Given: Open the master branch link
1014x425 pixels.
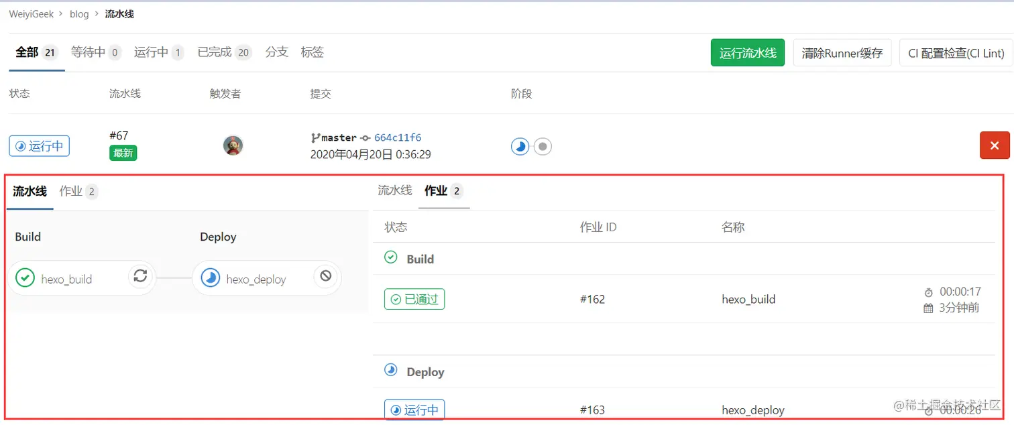Looking at the screenshot, I should click(339, 138).
